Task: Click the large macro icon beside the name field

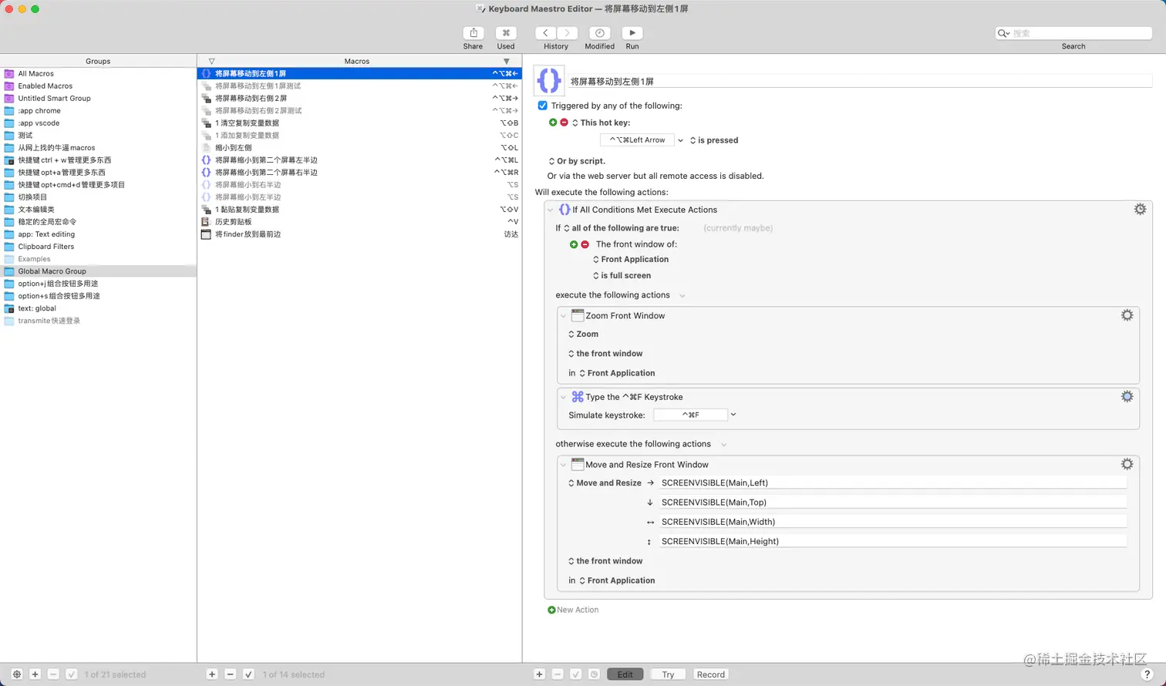Action: point(549,81)
